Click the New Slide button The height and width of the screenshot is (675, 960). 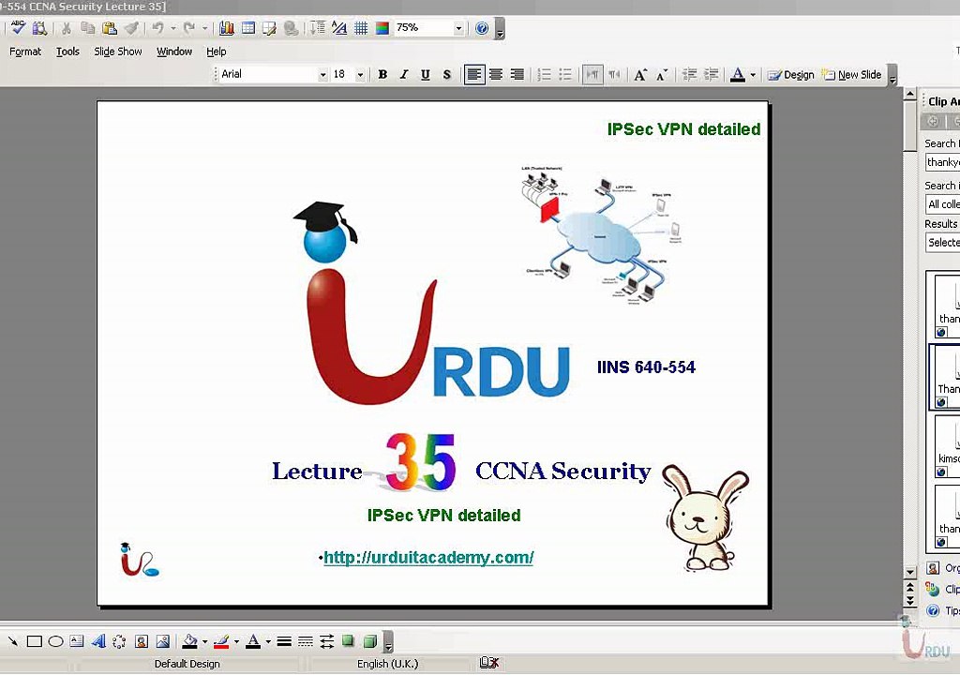pyautogui.click(x=851, y=75)
